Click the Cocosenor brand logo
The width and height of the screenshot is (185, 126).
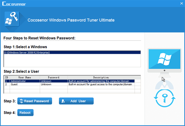[14, 4]
